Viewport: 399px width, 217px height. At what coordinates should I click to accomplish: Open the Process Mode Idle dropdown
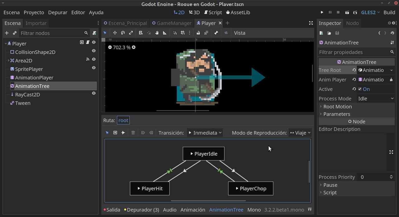click(x=376, y=98)
